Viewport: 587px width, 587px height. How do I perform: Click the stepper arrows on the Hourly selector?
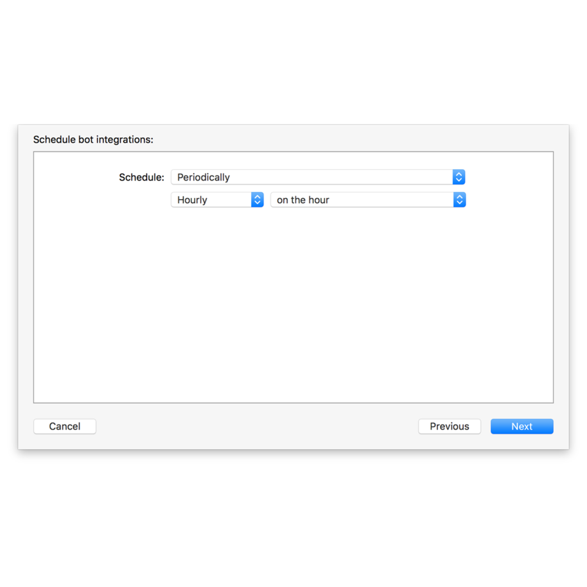257,199
